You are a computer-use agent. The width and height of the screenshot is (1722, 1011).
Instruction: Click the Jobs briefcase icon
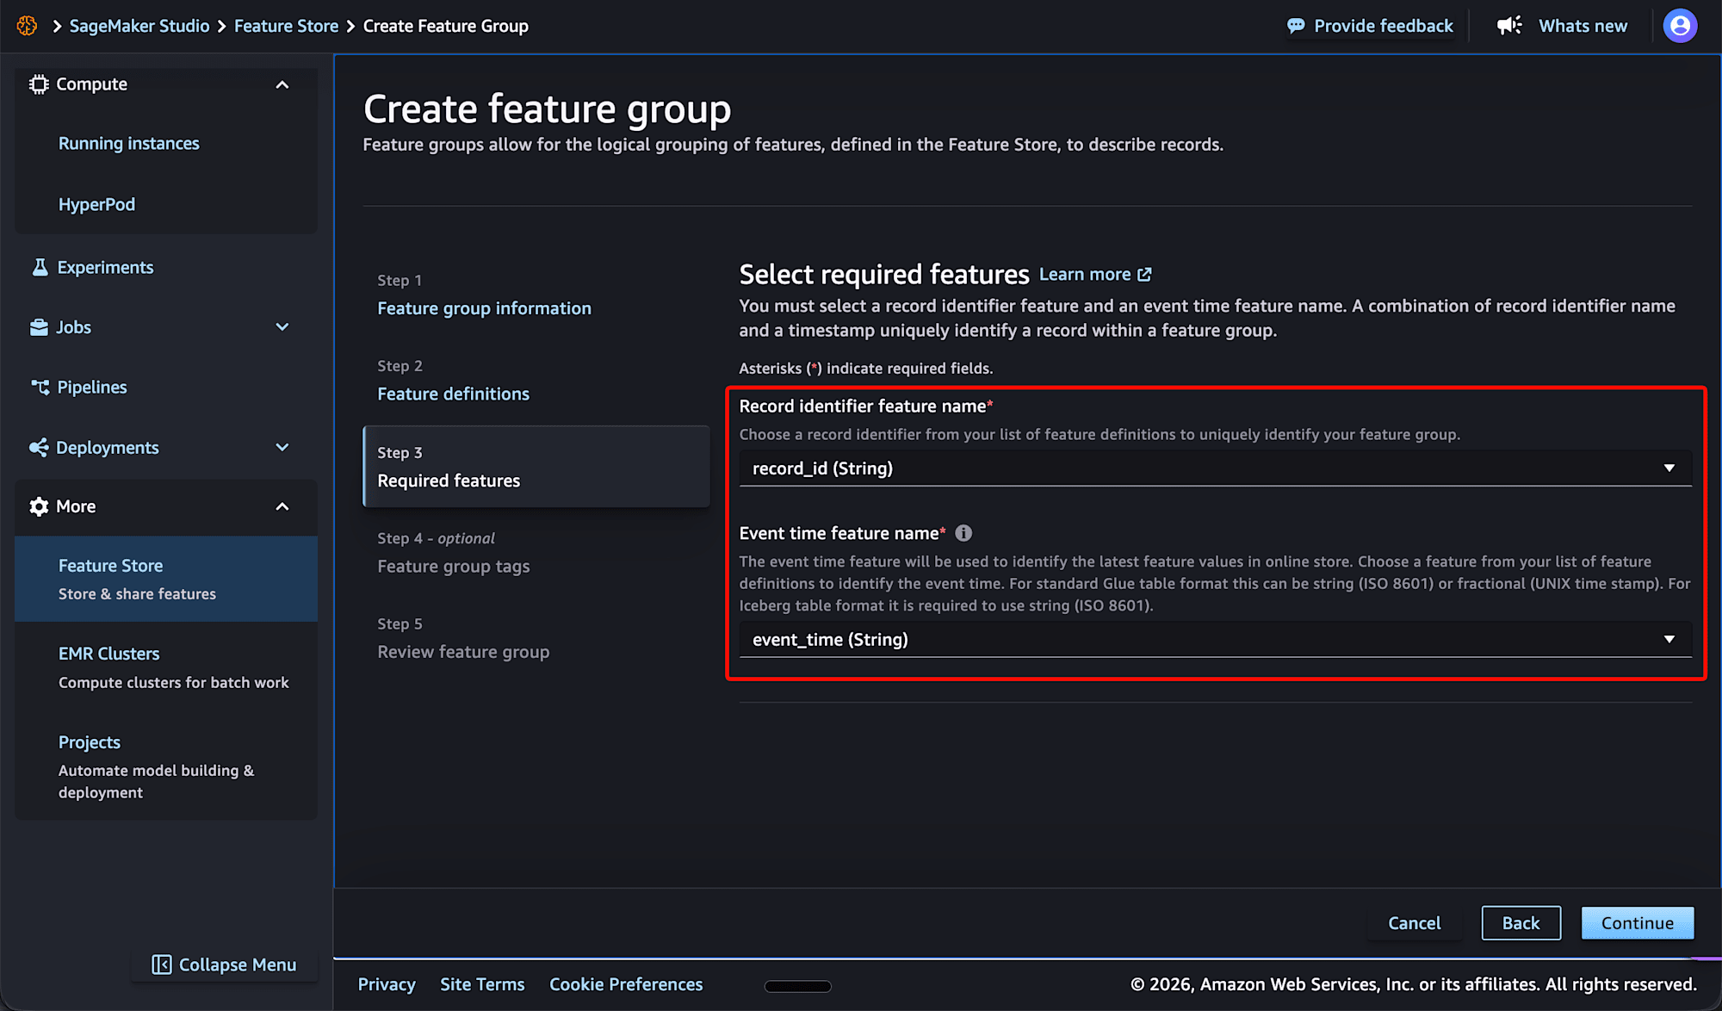click(x=39, y=327)
